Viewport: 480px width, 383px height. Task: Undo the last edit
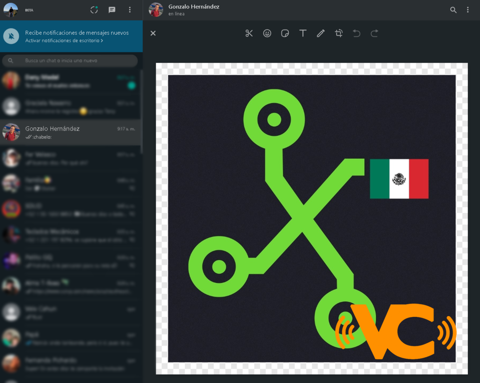(x=356, y=33)
